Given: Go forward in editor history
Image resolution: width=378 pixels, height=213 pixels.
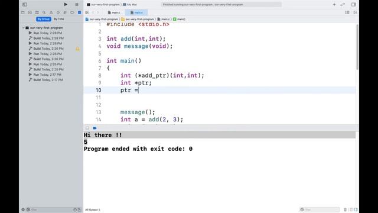Looking at the screenshot, I should coord(98,12).
